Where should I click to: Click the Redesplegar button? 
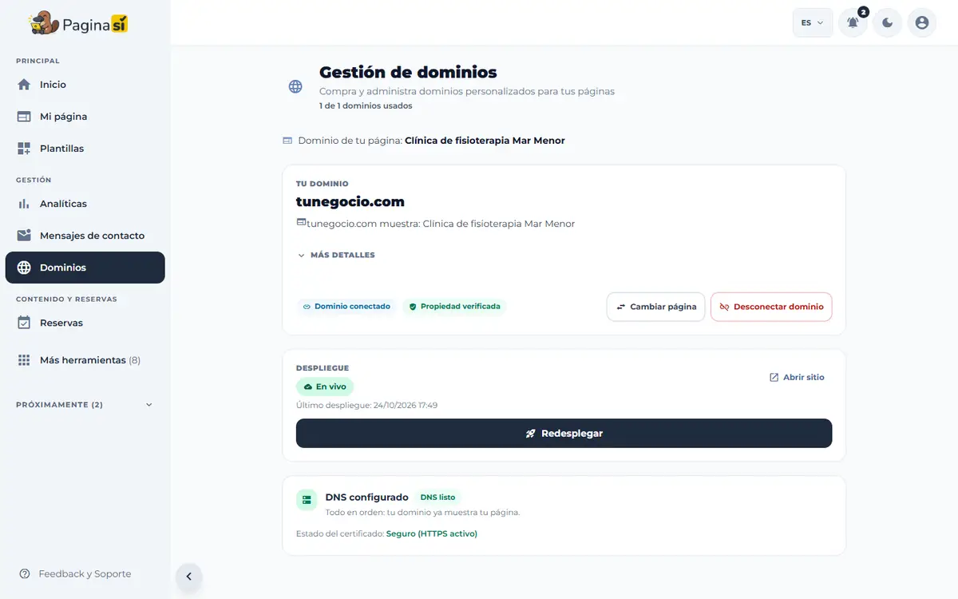564,434
